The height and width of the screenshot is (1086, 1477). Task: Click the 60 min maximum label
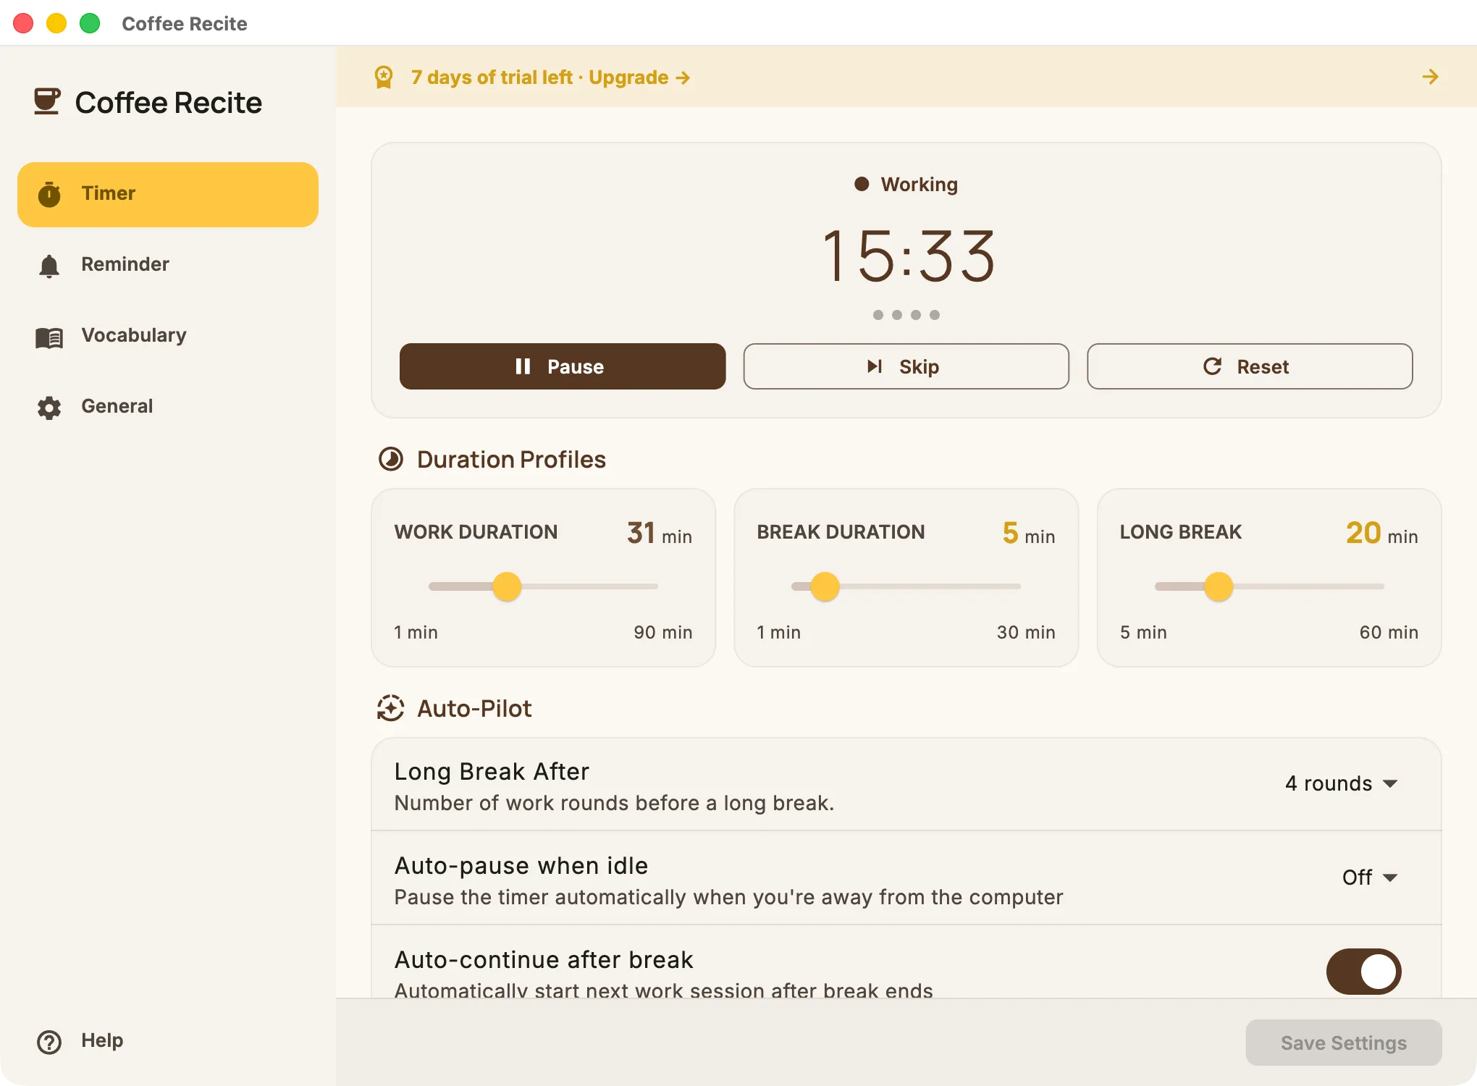click(x=1389, y=632)
